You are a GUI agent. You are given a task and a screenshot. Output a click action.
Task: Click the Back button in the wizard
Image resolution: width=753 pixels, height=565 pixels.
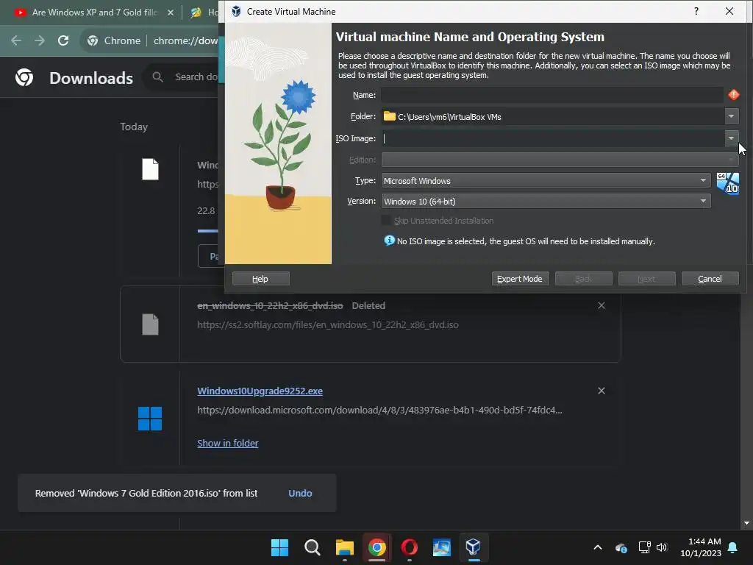click(x=583, y=279)
